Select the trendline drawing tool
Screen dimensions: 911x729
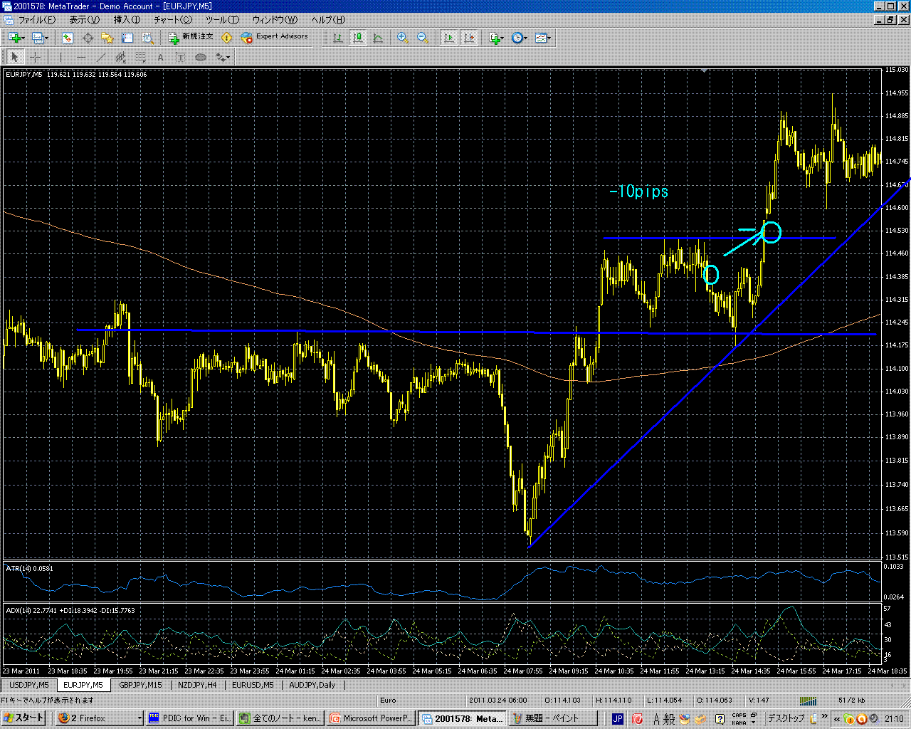[x=101, y=57]
